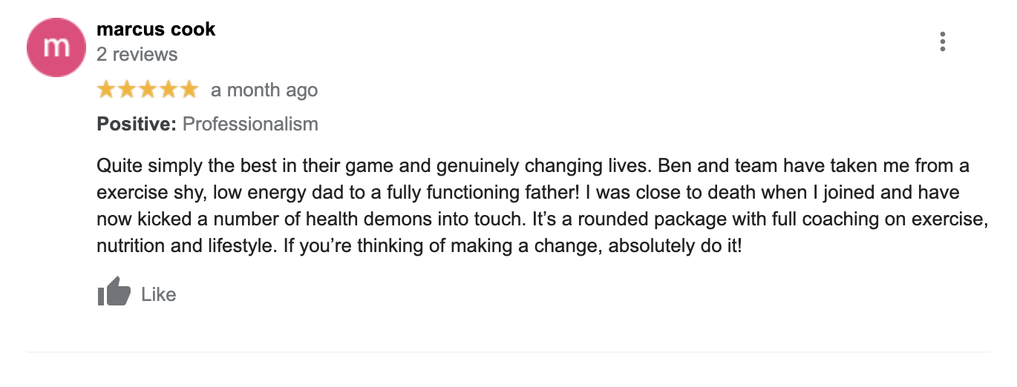This screenshot has width=1017, height=387.
Task: Click the fifth gold rating star
Action: click(x=189, y=90)
